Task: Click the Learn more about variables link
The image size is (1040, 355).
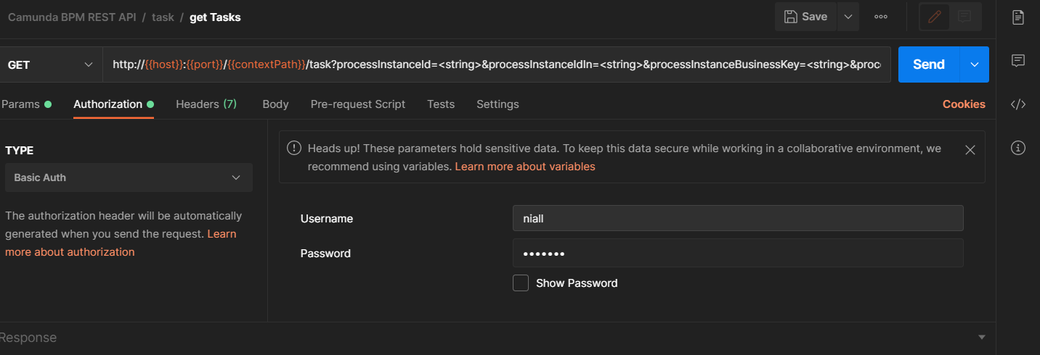Action: [524, 167]
